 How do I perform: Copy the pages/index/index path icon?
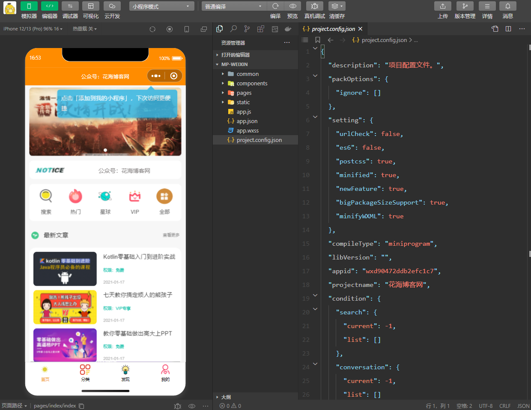(81, 406)
